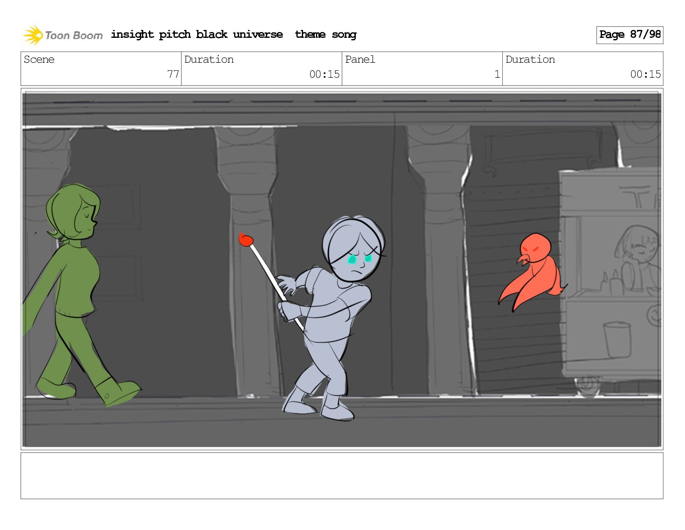Click the 'Panel' header label
The width and height of the screenshot is (685, 530).
point(360,59)
